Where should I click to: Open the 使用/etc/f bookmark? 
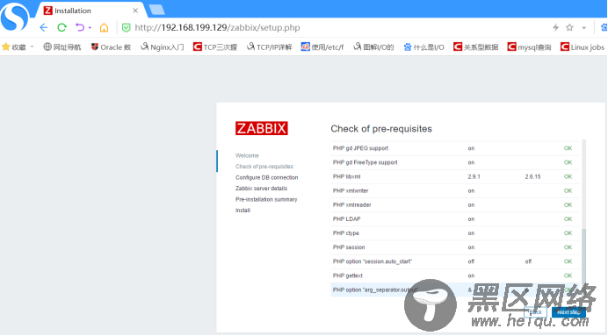pos(322,47)
